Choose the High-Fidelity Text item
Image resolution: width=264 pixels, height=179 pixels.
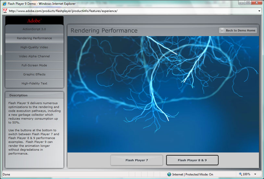pyautogui.click(x=34, y=83)
